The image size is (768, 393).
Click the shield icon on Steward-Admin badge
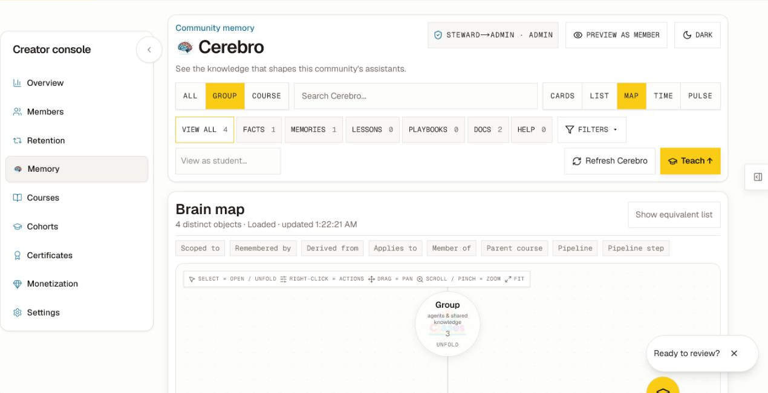[x=438, y=35]
